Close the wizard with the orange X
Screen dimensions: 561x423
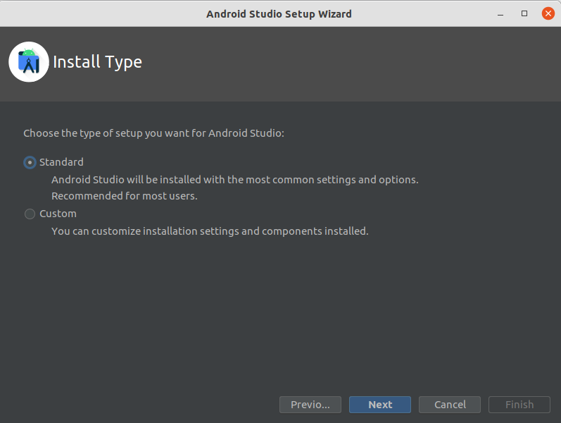tap(548, 13)
